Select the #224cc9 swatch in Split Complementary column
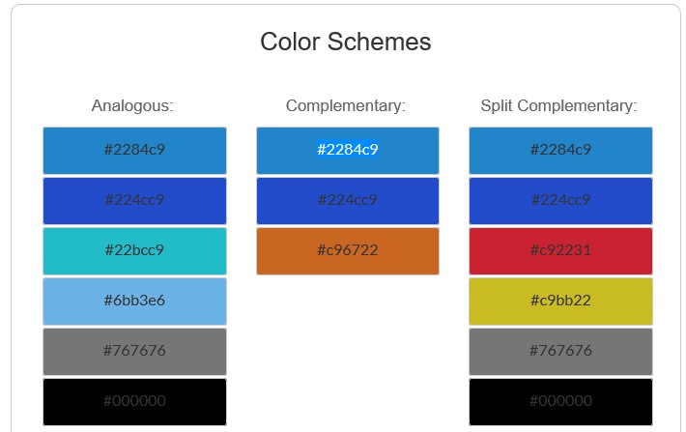This screenshot has width=686, height=432. click(x=560, y=201)
